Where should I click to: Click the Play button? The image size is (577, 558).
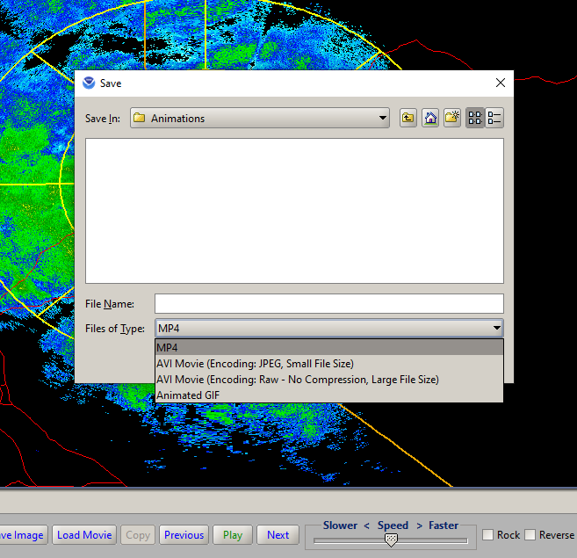[x=232, y=535]
